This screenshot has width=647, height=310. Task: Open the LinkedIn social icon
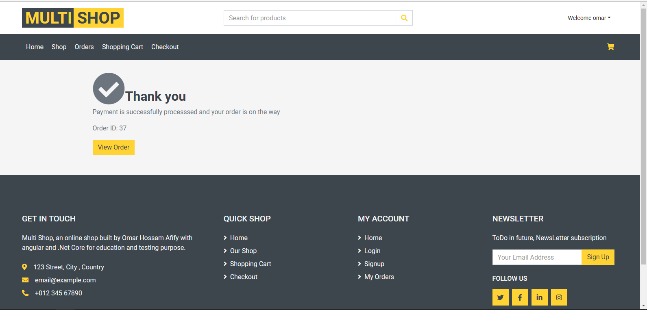[540, 297]
